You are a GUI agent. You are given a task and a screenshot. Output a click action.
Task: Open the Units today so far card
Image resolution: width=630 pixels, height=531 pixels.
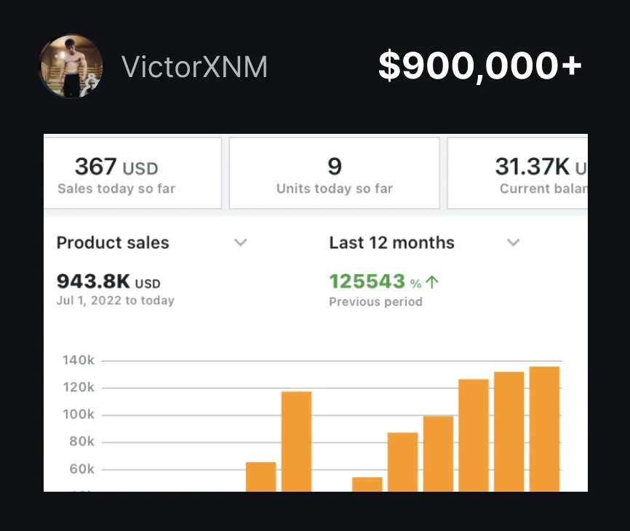point(334,173)
